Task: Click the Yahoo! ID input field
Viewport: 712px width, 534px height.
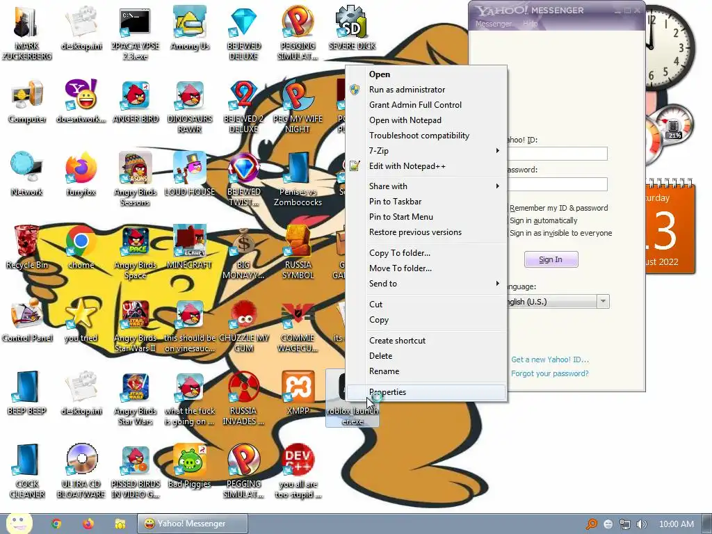Action: 557,154
